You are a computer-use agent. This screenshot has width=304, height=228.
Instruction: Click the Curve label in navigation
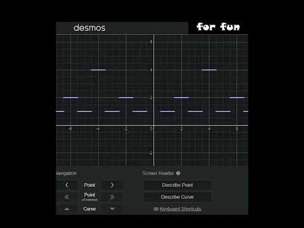click(x=89, y=209)
